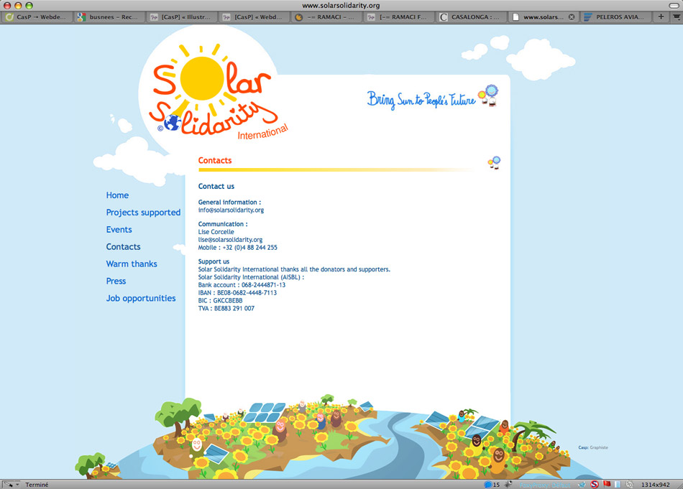The image size is (683, 489).
Task: Open the Warm thanks page
Action: point(132,264)
